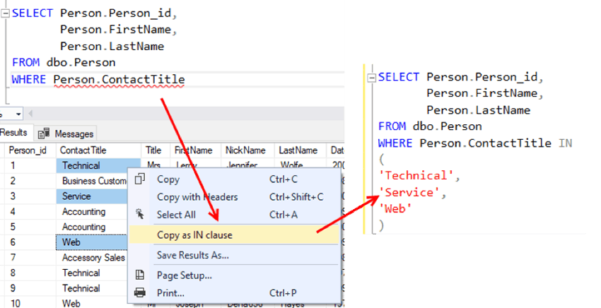
Task: Click the LastName column header
Action: pos(297,150)
